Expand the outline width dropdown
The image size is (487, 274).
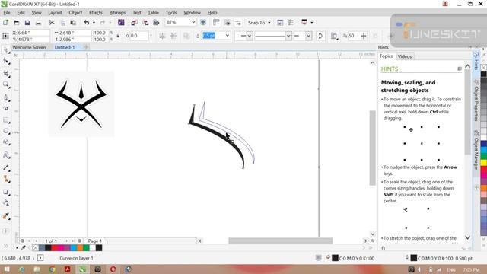click(228, 36)
